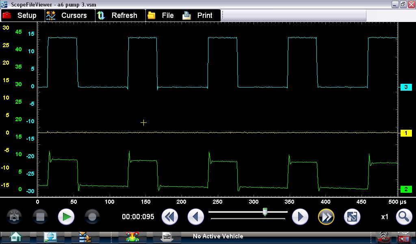Click the expand view icon beside fast forward
The width and height of the screenshot is (416, 244).
point(352,217)
